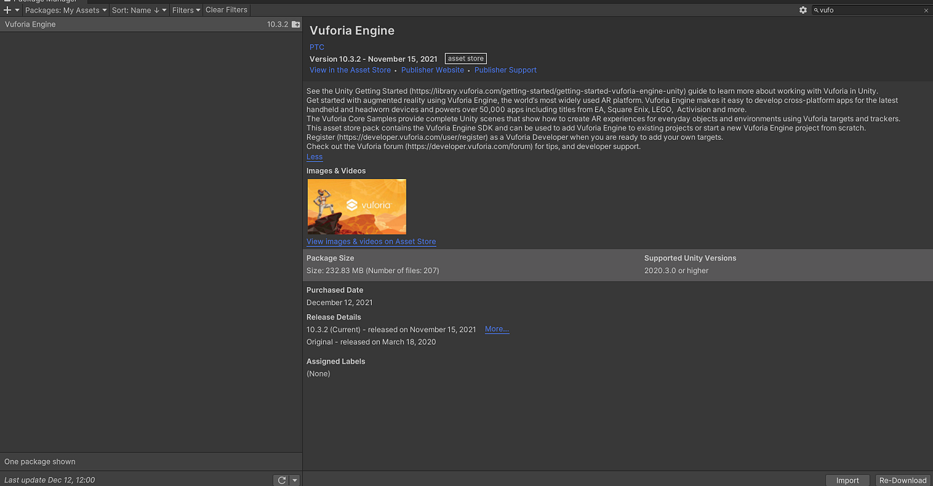Click the search field containing vufo
Viewport: 933px width, 486px height.
[x=871, y=10]
